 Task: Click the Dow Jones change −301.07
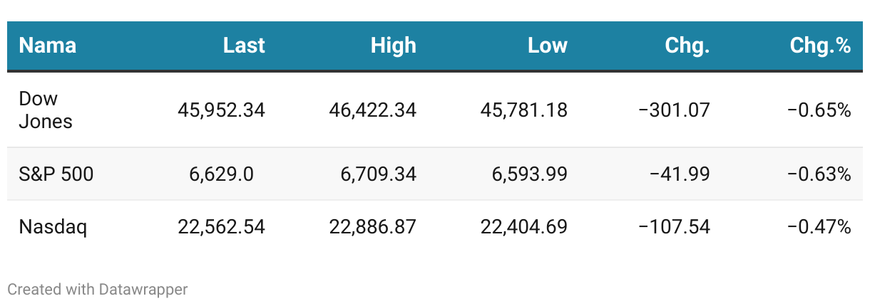[x=673, y=110]
